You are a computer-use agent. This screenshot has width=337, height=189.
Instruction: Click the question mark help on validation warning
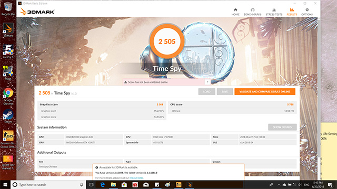(x=207, y=82)
